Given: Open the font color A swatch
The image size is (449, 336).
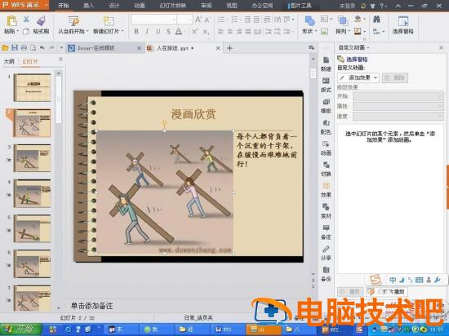Looking at the screenshot, I should coord(179,32).
